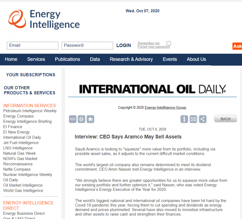The height and width of the screenshot is (219, 242).
Task: Open the About Us menu
Action: click(196, 59)
